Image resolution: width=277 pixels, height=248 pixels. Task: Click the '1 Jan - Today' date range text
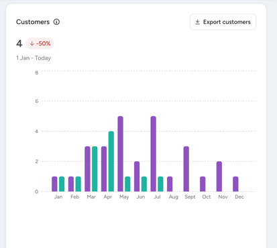[x=34, y=58]
